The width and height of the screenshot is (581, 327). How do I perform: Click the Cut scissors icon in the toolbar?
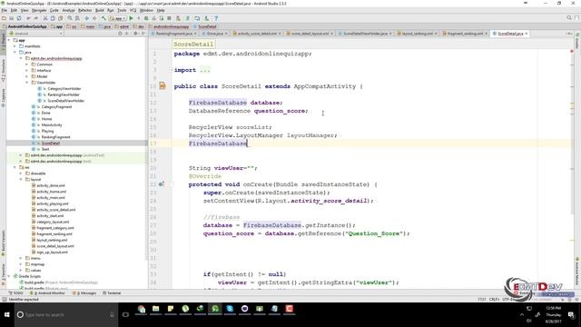click(x=45, y=18)
